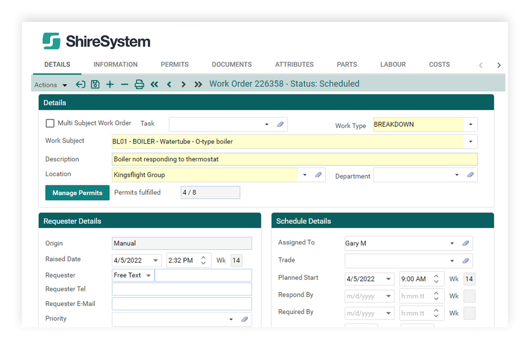Screen dimensions: 530x349
Task: Go to the next record in the toolbar
Action: (183, 85)
